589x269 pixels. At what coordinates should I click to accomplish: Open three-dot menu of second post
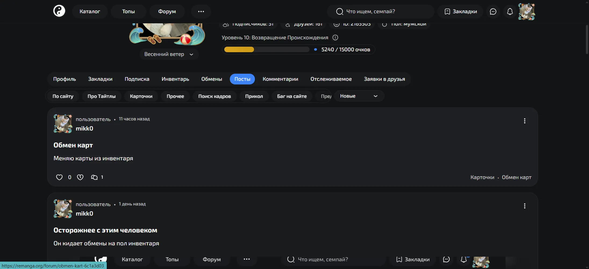coord(524,206)
